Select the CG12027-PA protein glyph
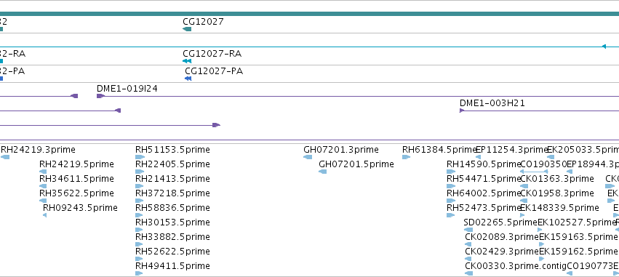 point(188,79)
